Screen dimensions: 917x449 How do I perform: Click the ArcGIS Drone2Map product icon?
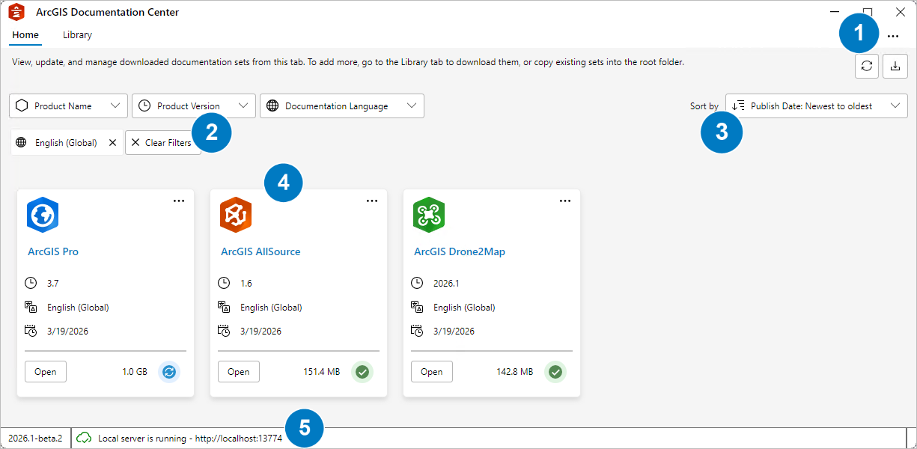click(x=429, y=216)
